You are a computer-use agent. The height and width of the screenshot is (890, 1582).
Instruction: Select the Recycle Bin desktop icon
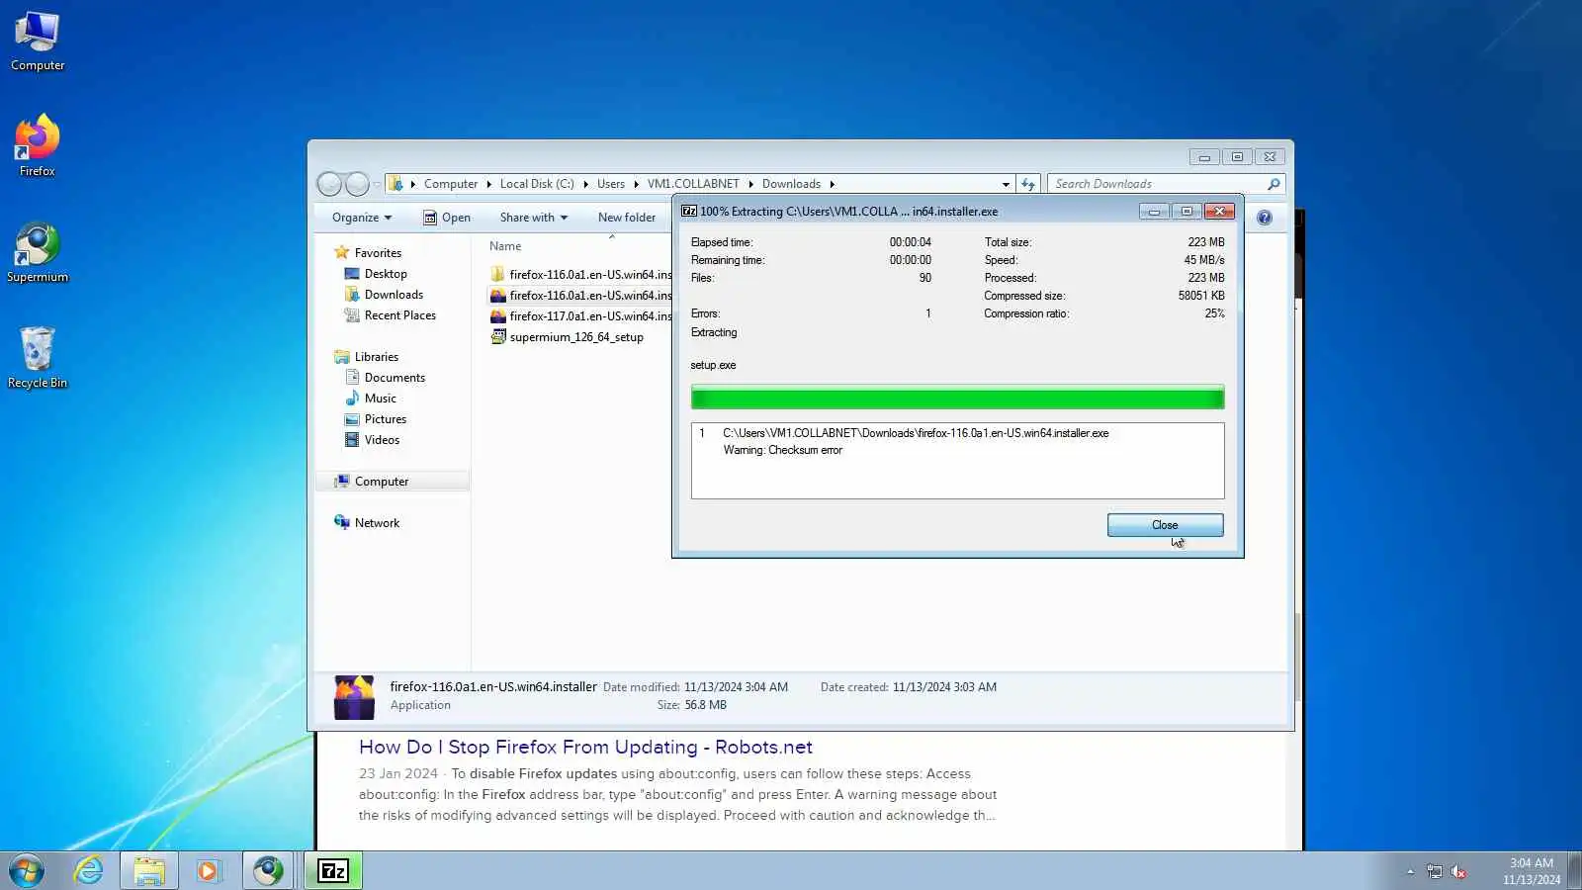[38, 358]
